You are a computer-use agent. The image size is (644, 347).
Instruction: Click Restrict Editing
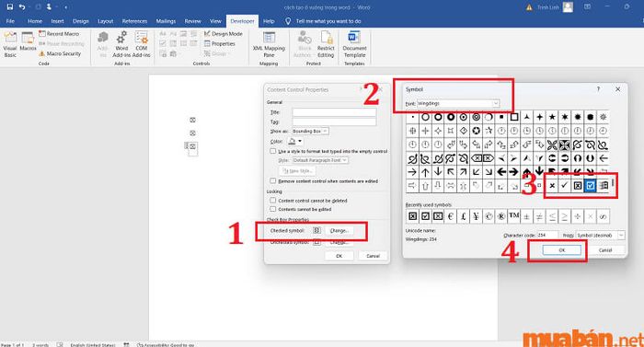326,45
